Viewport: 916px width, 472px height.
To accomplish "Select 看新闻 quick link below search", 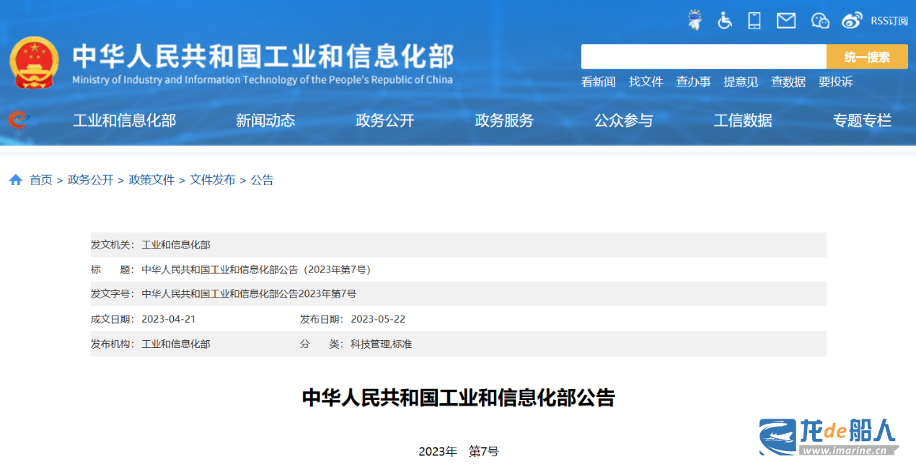I will pyautogui.click(x=598, y=82).
